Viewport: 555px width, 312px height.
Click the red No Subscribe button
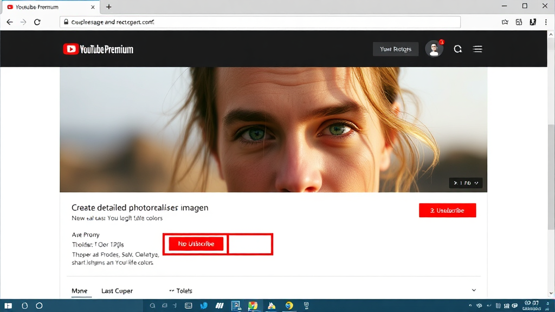[x=196, y=244]
